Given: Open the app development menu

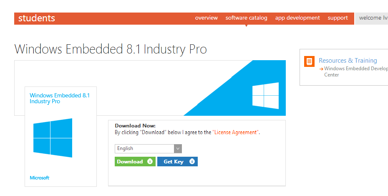Looking at the screenshot, I should pyautogui.click(x=297, y=18).
